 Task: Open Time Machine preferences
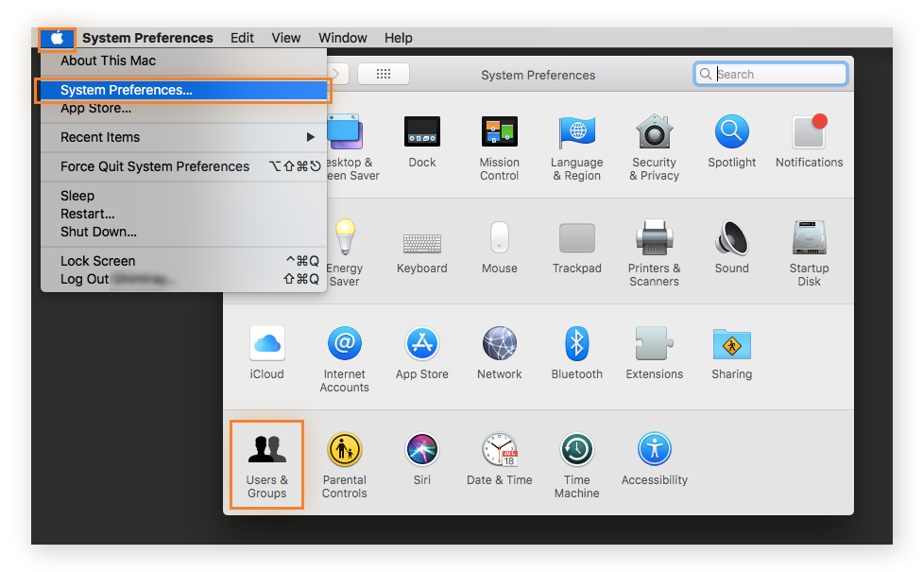click(x=576, y=459)
